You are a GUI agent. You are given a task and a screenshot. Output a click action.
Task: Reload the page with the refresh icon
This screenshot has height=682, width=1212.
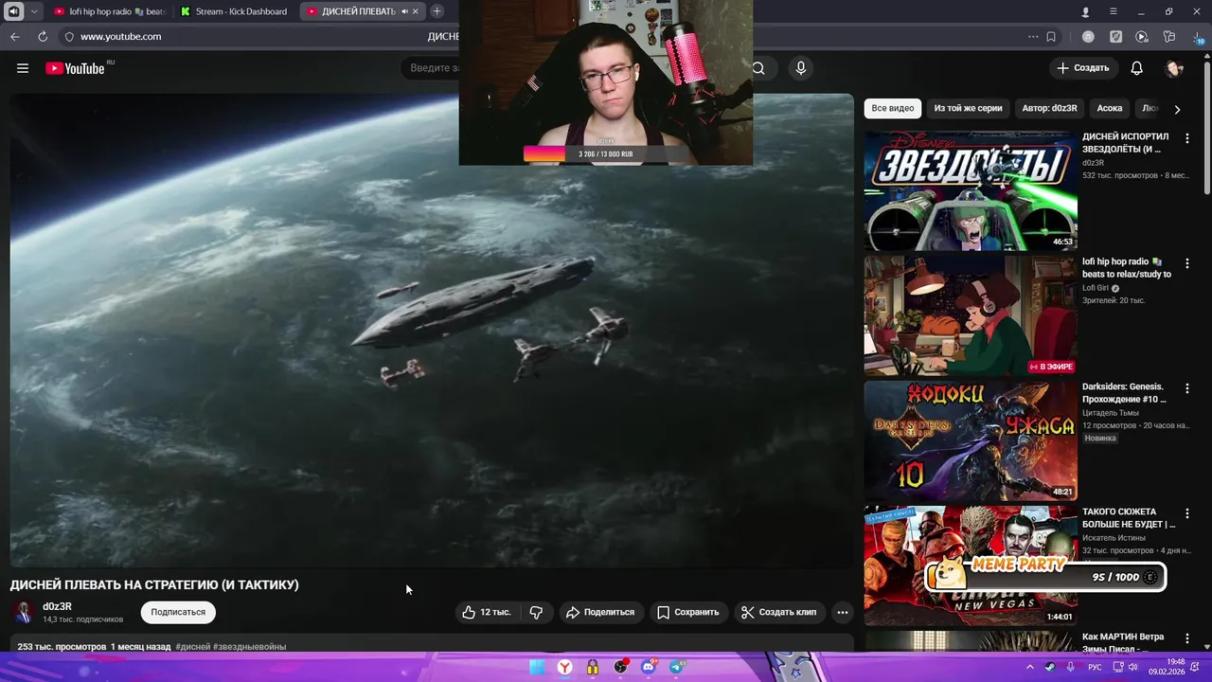[43, 37]
